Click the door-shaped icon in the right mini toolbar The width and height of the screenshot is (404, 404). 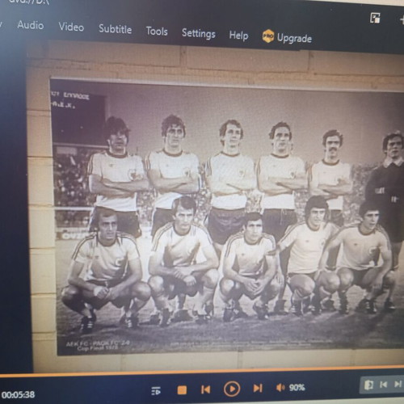(x=368, y=385)
